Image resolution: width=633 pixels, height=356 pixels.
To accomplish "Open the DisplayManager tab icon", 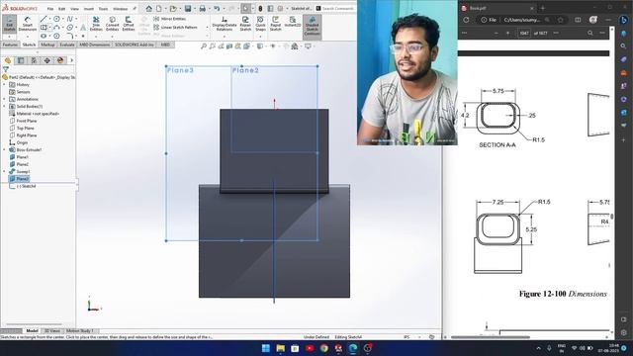I will (x=60, y=60).
